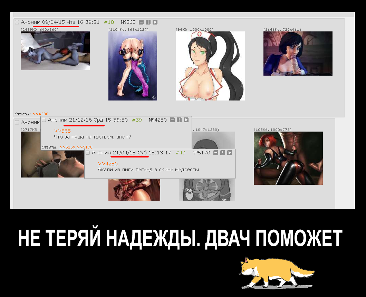
Task: Click the text "Что за няша на третьем, анон?"
Action: tap(93, 137)
